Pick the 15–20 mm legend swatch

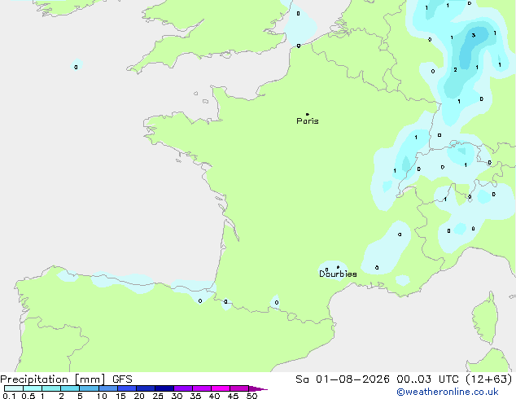coord(127,388)
